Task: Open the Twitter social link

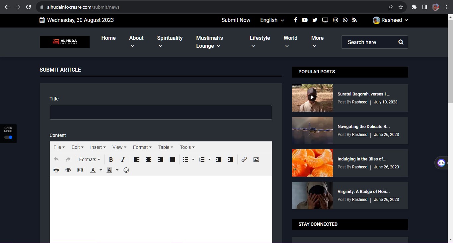Action: pos(315,20)
